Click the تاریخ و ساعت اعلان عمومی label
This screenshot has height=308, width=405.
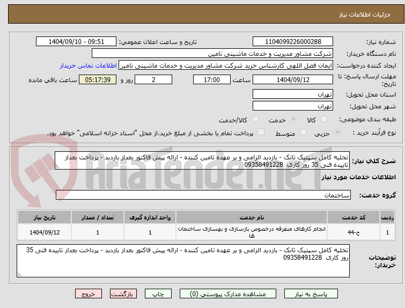pos(158,42)
